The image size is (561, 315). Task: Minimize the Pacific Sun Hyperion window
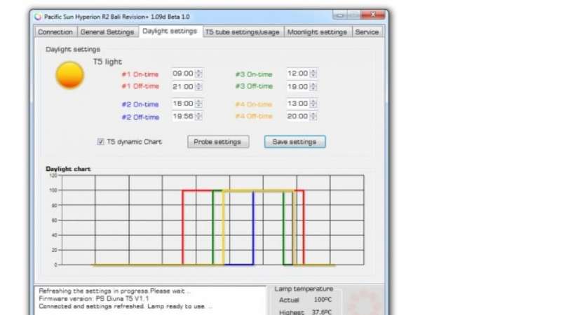(x=340, y=15)
